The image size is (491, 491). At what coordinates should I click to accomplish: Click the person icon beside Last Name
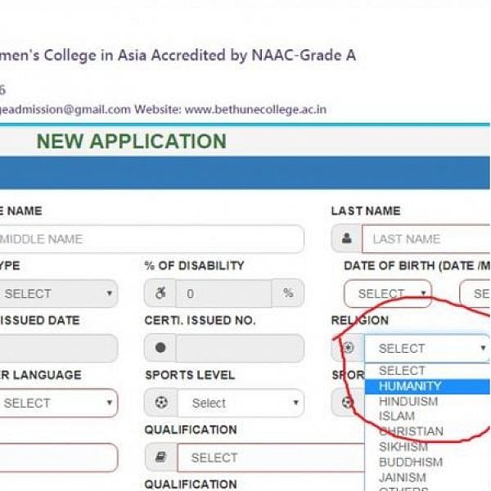click(346, 239)
